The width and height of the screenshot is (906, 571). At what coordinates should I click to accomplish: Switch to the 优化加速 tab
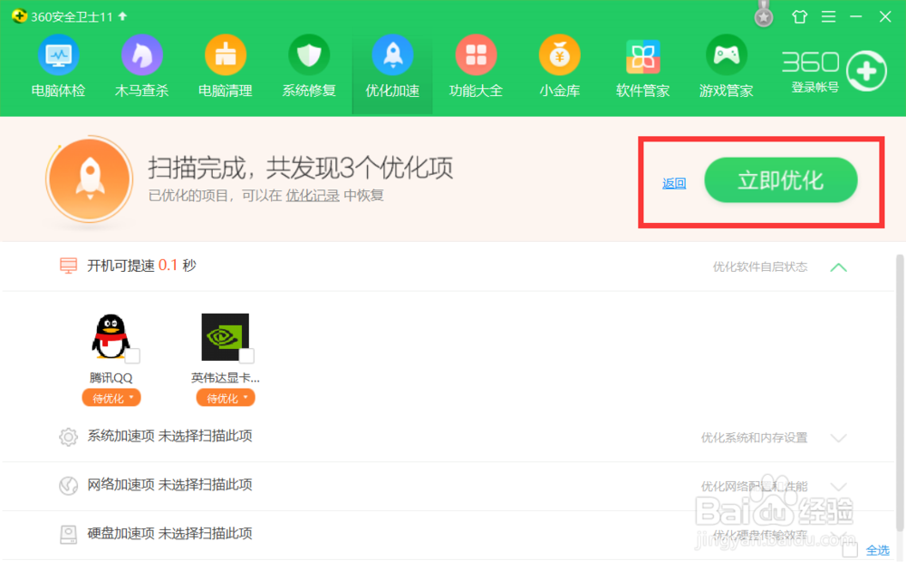(392, 65)
